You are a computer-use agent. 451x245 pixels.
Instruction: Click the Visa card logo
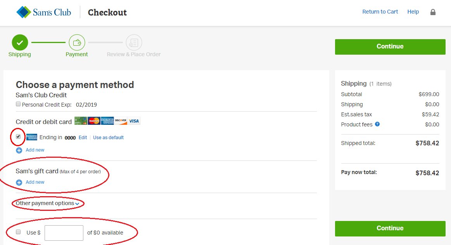click(x=134, y=121)
